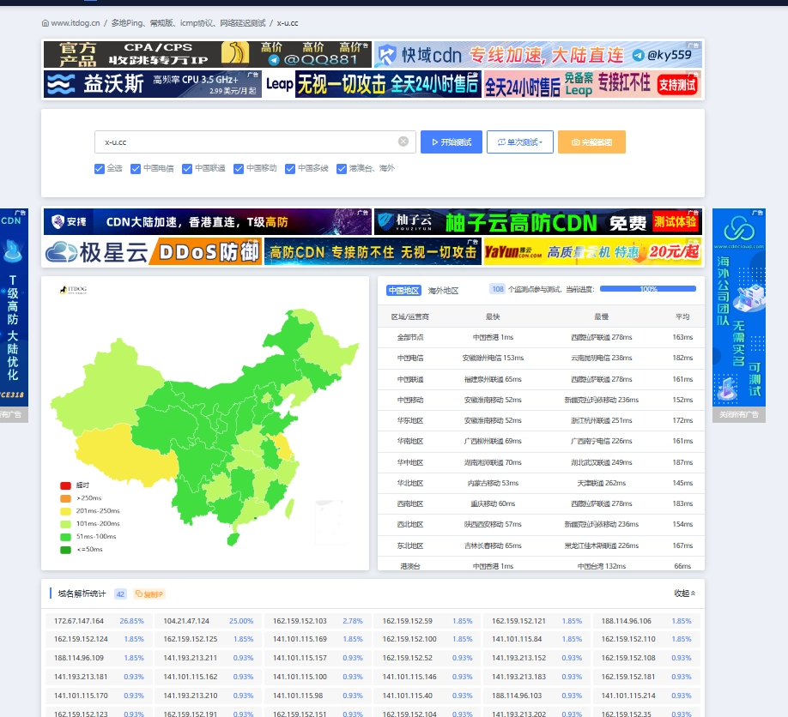Select the 港澳台 row label

(x=410, y=566)
